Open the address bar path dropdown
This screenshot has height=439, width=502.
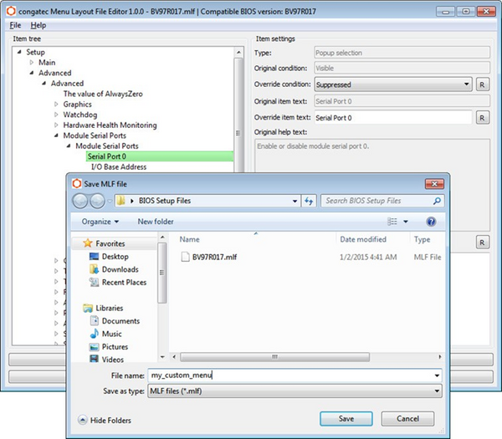[x=295, y=201]
